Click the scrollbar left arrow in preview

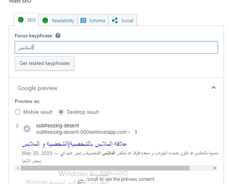[18, 168]
